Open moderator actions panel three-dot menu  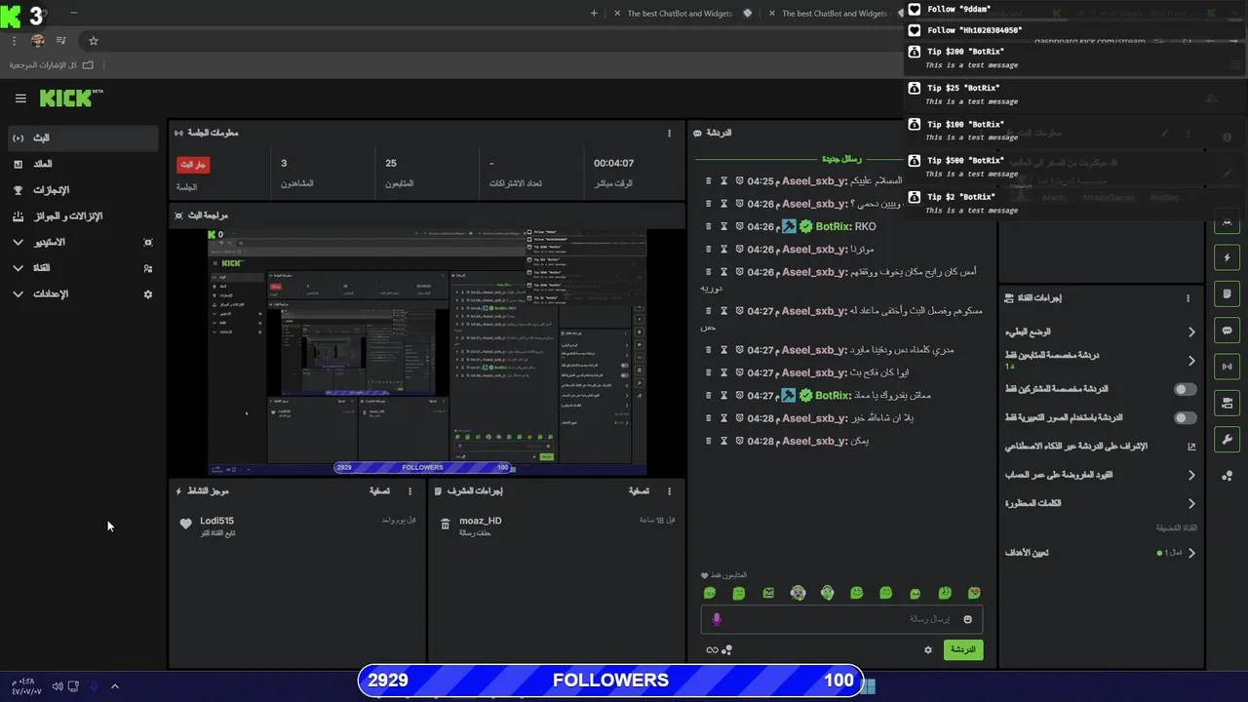coord(669,491)
